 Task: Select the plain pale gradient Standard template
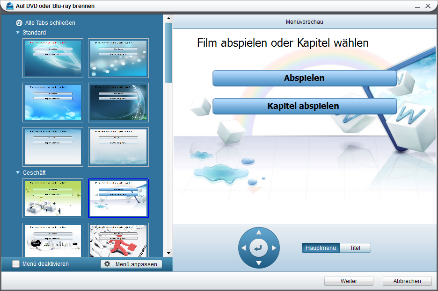(53, 147)
